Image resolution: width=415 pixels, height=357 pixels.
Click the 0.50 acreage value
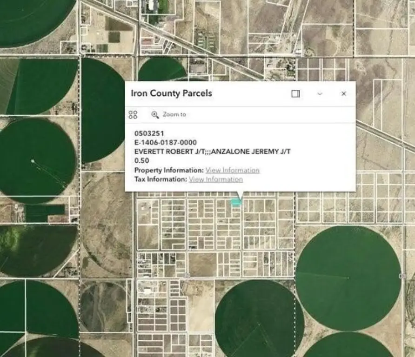142,161
